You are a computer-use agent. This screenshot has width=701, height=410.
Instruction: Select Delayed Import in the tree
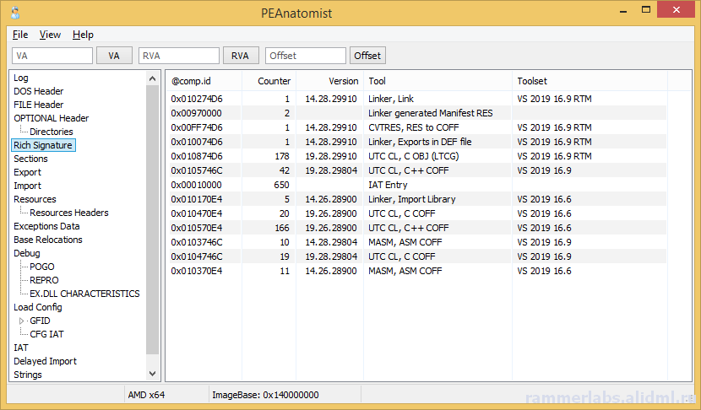point(45,361)
